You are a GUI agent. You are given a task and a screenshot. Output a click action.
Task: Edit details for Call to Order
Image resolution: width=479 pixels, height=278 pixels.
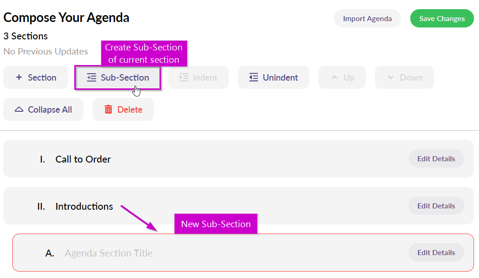pos(435,158)
